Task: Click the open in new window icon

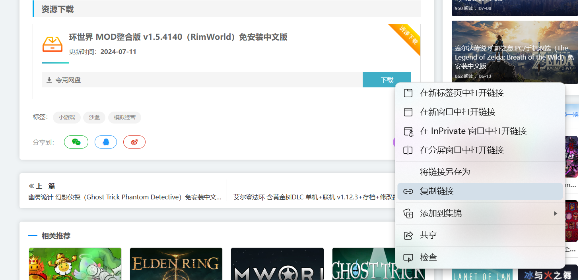Action: click(x=408, y=112)
